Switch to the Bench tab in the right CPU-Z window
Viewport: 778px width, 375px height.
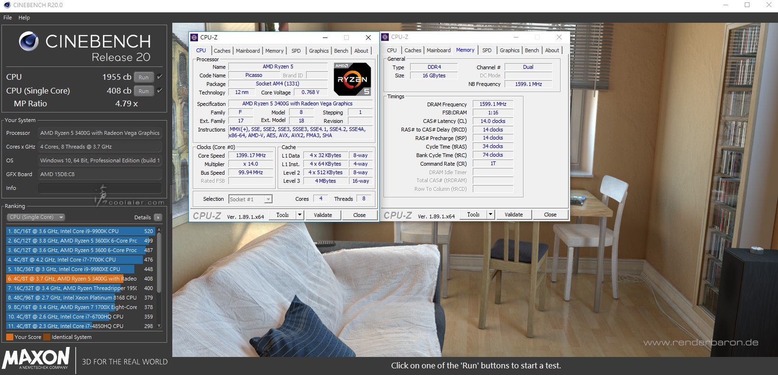coord(532,50)
